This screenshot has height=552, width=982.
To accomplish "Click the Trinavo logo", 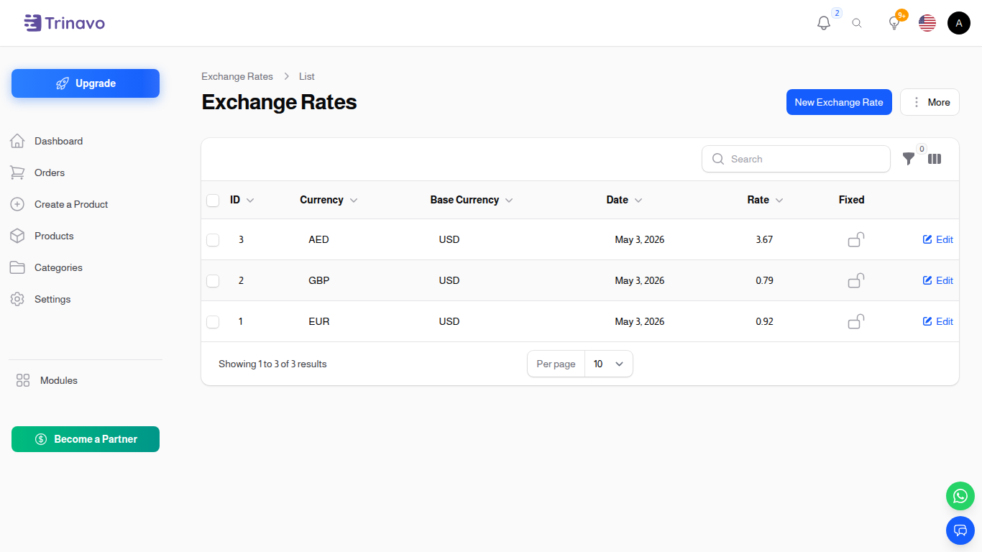I will pos(64,23).
